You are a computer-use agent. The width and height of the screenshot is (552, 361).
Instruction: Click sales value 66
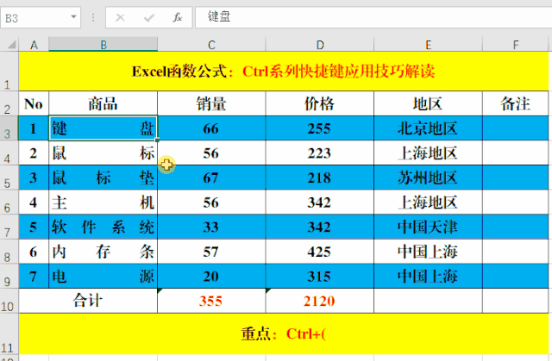(211, 128)
